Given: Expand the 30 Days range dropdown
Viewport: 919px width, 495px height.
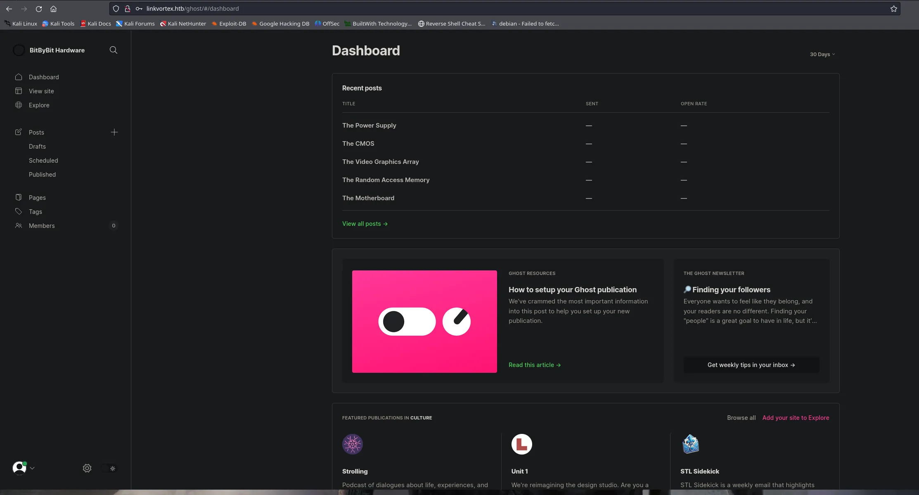Looking at the screenshot, I should pos(822,54).
